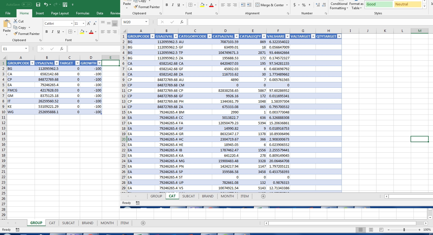Image resolution: width=433 pixels, height=235 pixels.
Task: Open the VALSHARE filter dropdown
Action: pos(287,36)
